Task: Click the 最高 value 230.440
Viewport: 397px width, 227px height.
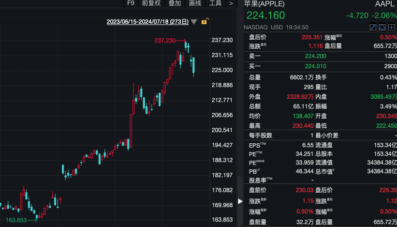Action: (x=303, y=126)
